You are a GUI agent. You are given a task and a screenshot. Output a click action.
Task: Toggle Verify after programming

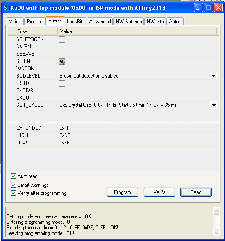[13, 193]
